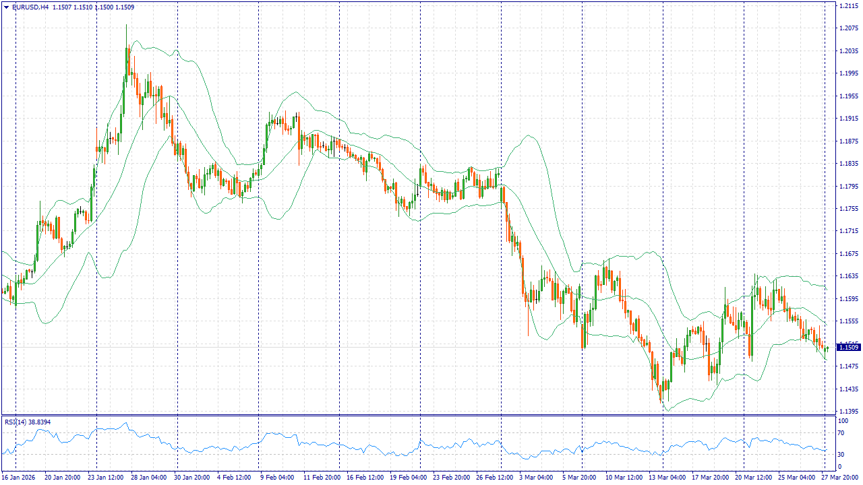Click the 28 Jan 04:00 time label
Screen dimensions: 863x485
(x=149, y=477)
